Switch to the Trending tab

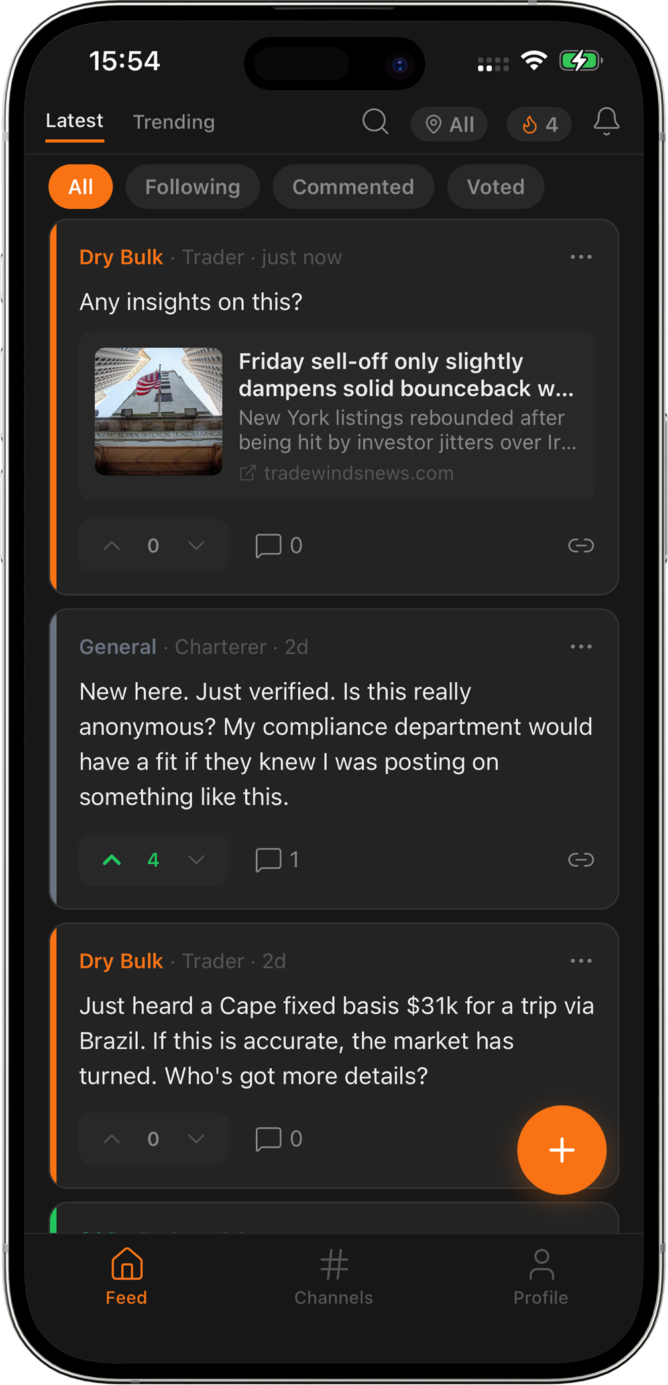(174, 122)
